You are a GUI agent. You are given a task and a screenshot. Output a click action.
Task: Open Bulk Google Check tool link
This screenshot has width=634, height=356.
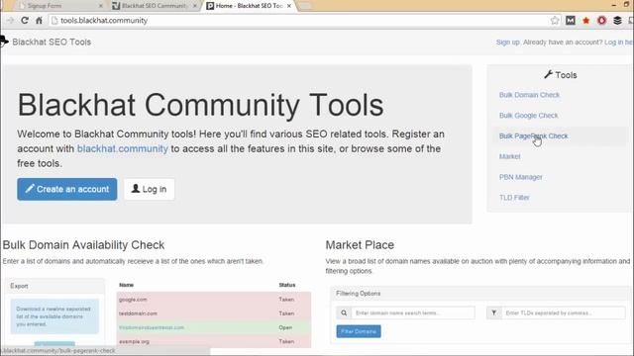[528, 116]
